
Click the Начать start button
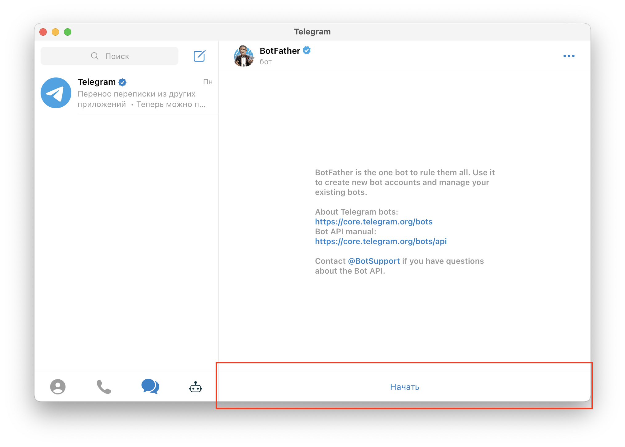pos(404,387)
